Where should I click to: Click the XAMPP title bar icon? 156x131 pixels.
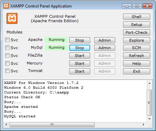click(6, 6)
